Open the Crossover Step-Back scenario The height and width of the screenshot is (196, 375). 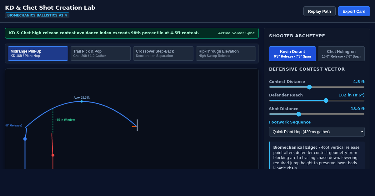(x=163, y=54)
